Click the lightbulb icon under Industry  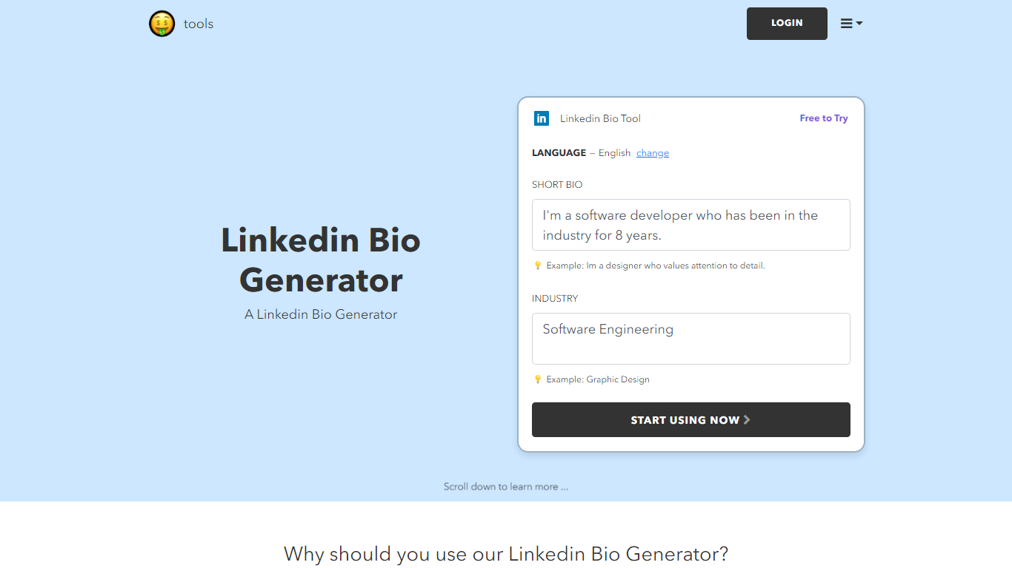pyautogui.click(x=538, y=379)
